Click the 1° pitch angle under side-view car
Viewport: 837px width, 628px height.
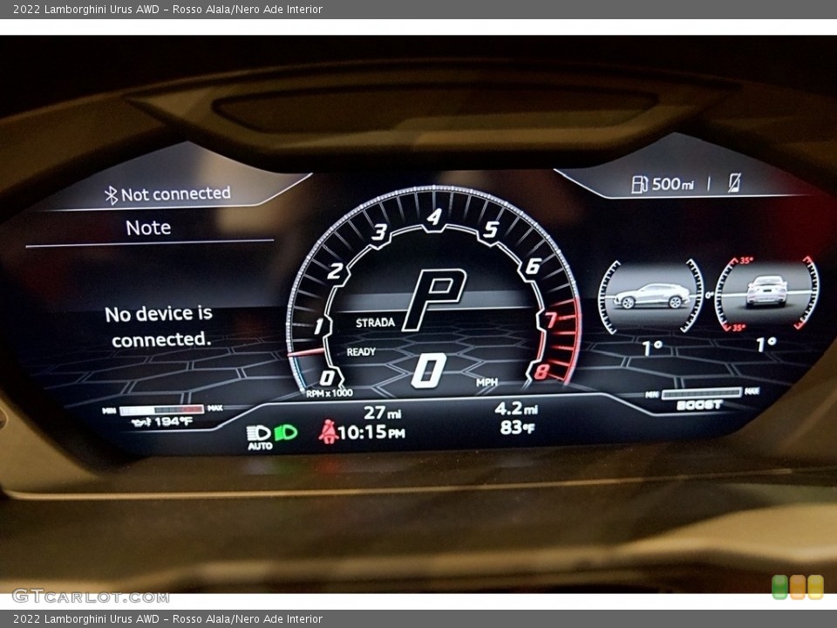click(x=652, y=348)
